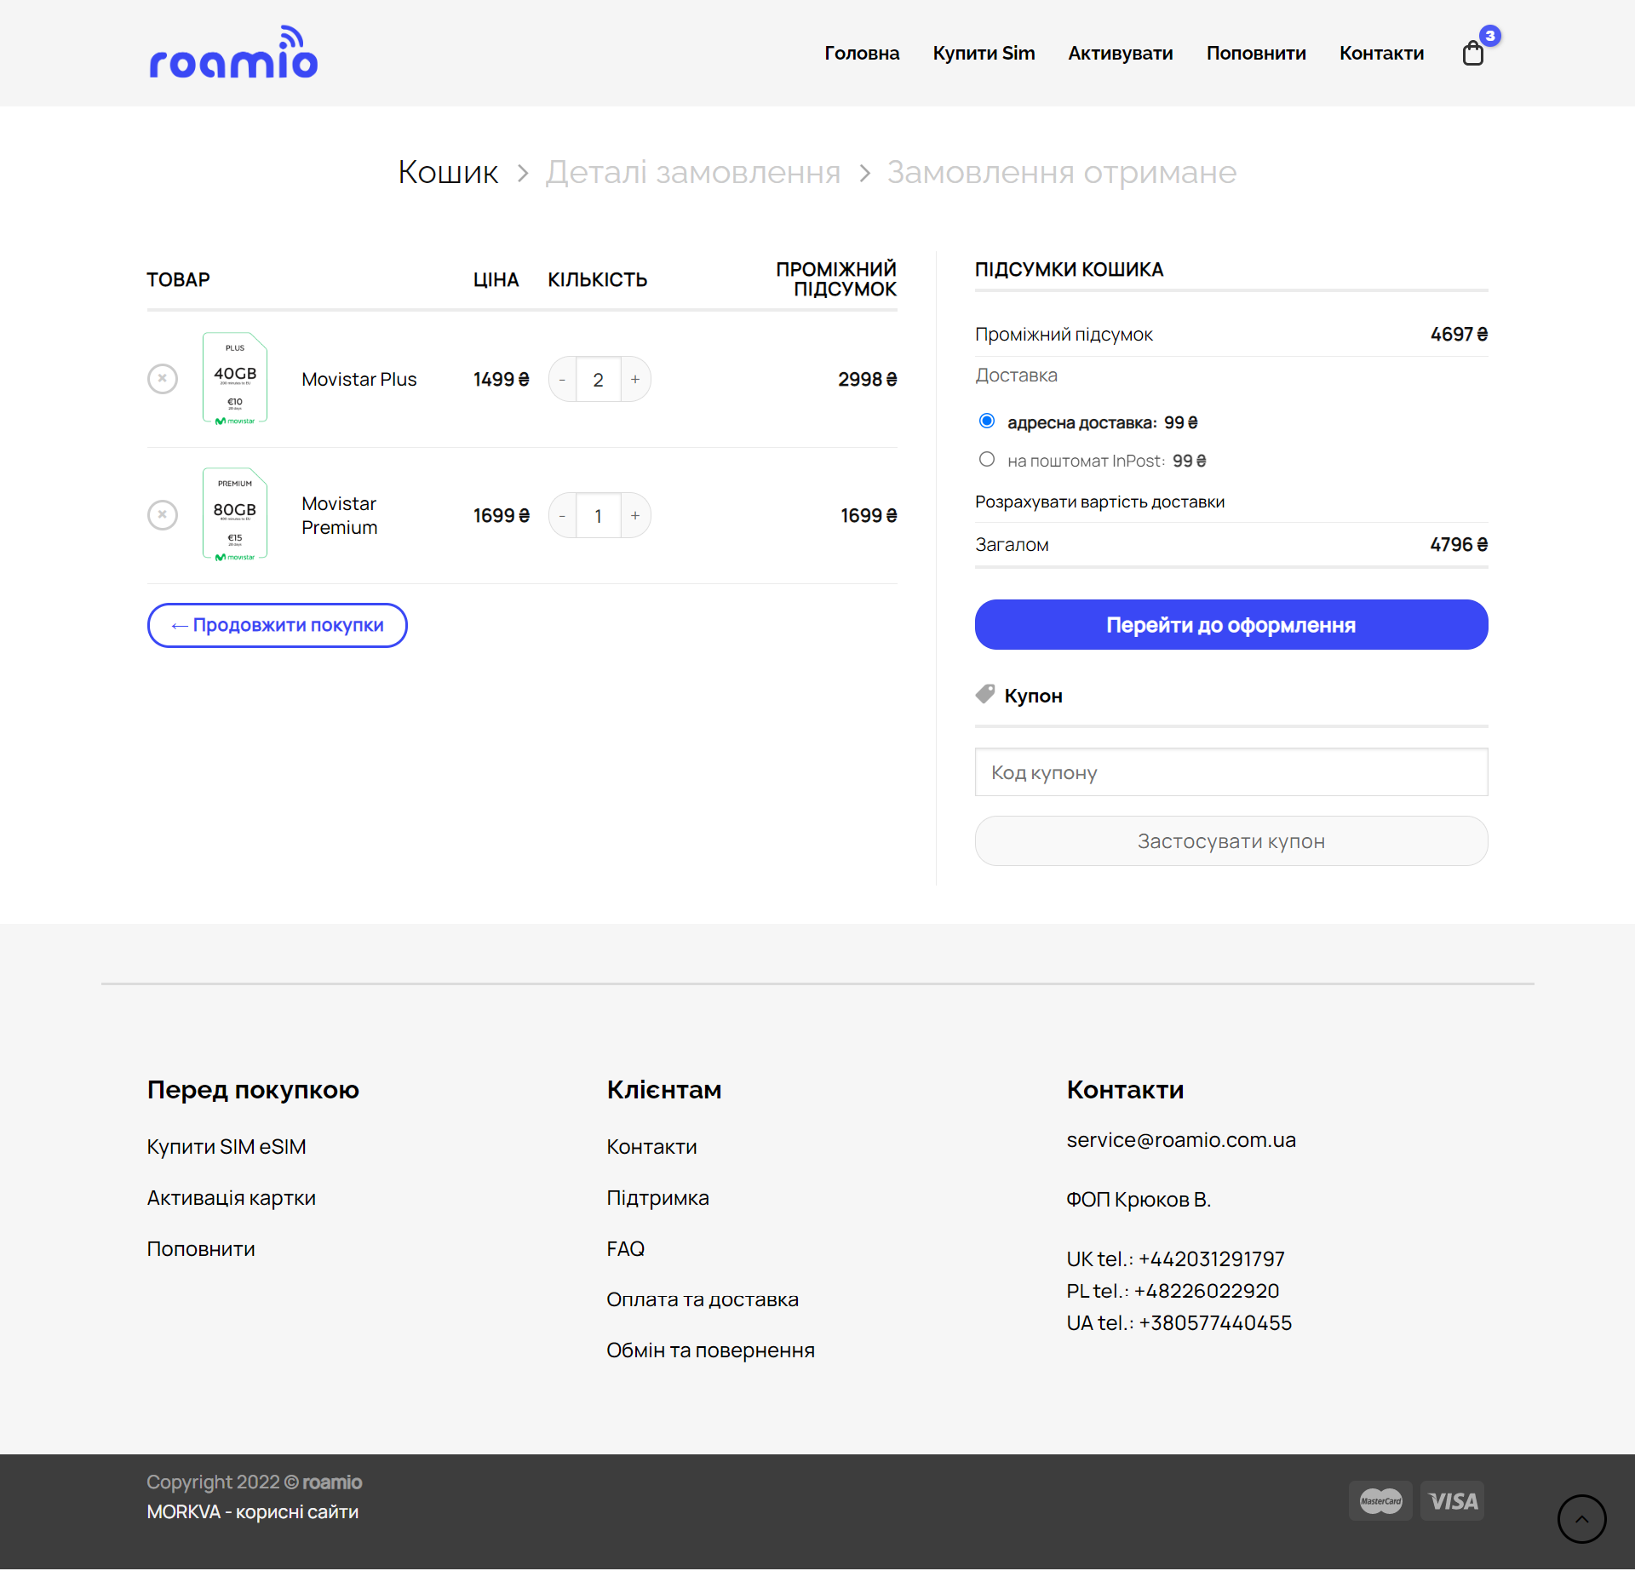Viewport: 1635px width, 1571px height.
Task: Open the Купити Sim menu item
Action: tap(984, 54)
